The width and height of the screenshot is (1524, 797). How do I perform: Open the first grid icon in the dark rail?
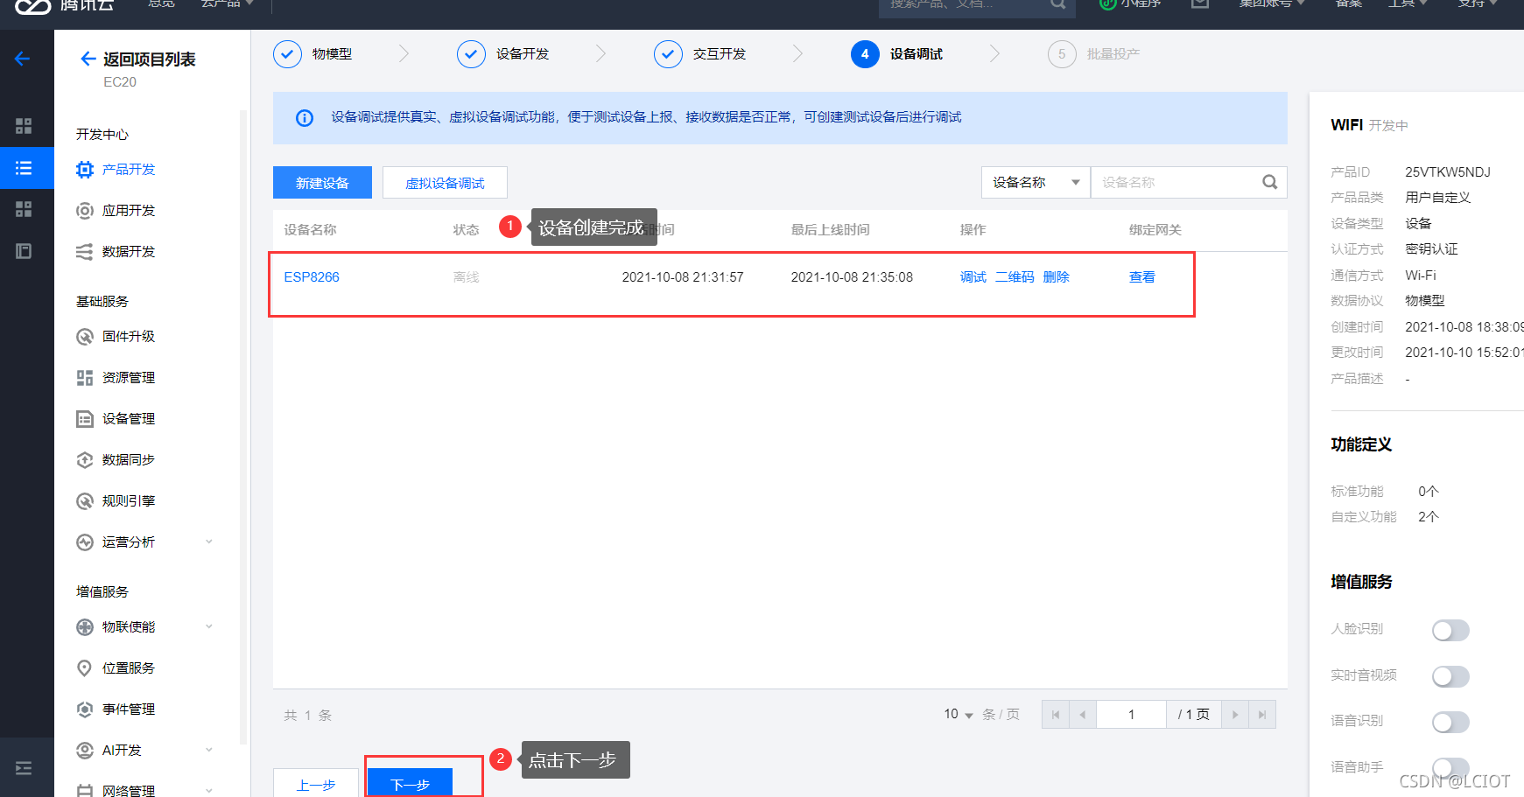click(24, 126)
